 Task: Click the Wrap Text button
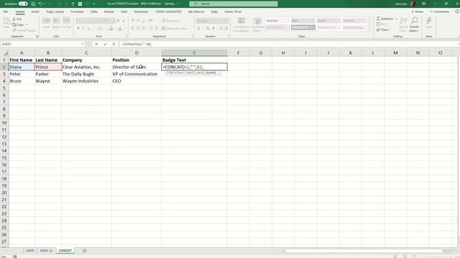[x=170, y=21]
